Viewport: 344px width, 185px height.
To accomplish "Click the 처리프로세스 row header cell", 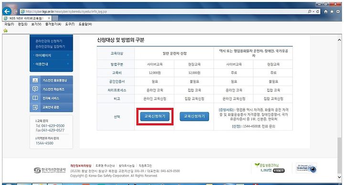I will (x=116, y=90).
